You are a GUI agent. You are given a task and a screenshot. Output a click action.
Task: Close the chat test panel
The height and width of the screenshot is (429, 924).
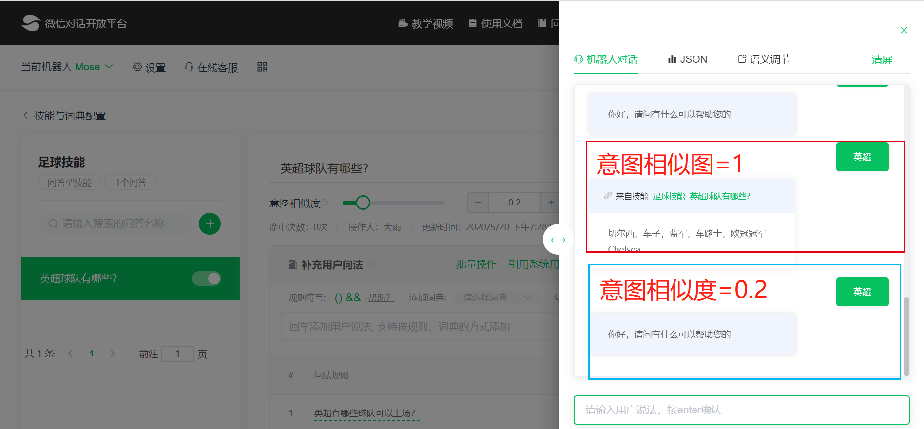[904, 30]
